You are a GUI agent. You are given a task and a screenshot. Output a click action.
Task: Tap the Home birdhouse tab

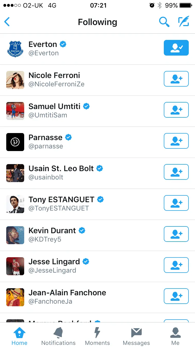click(x=19, y=336)
